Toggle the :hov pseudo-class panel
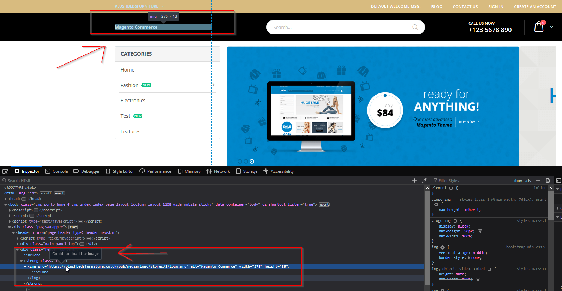The image size is (562, 291). (x=518, y=181)
